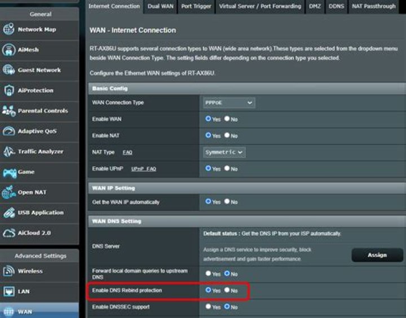Expand the NAT Type Symmetric dropdown
406x318 pixels.
(x=224, y=152)
